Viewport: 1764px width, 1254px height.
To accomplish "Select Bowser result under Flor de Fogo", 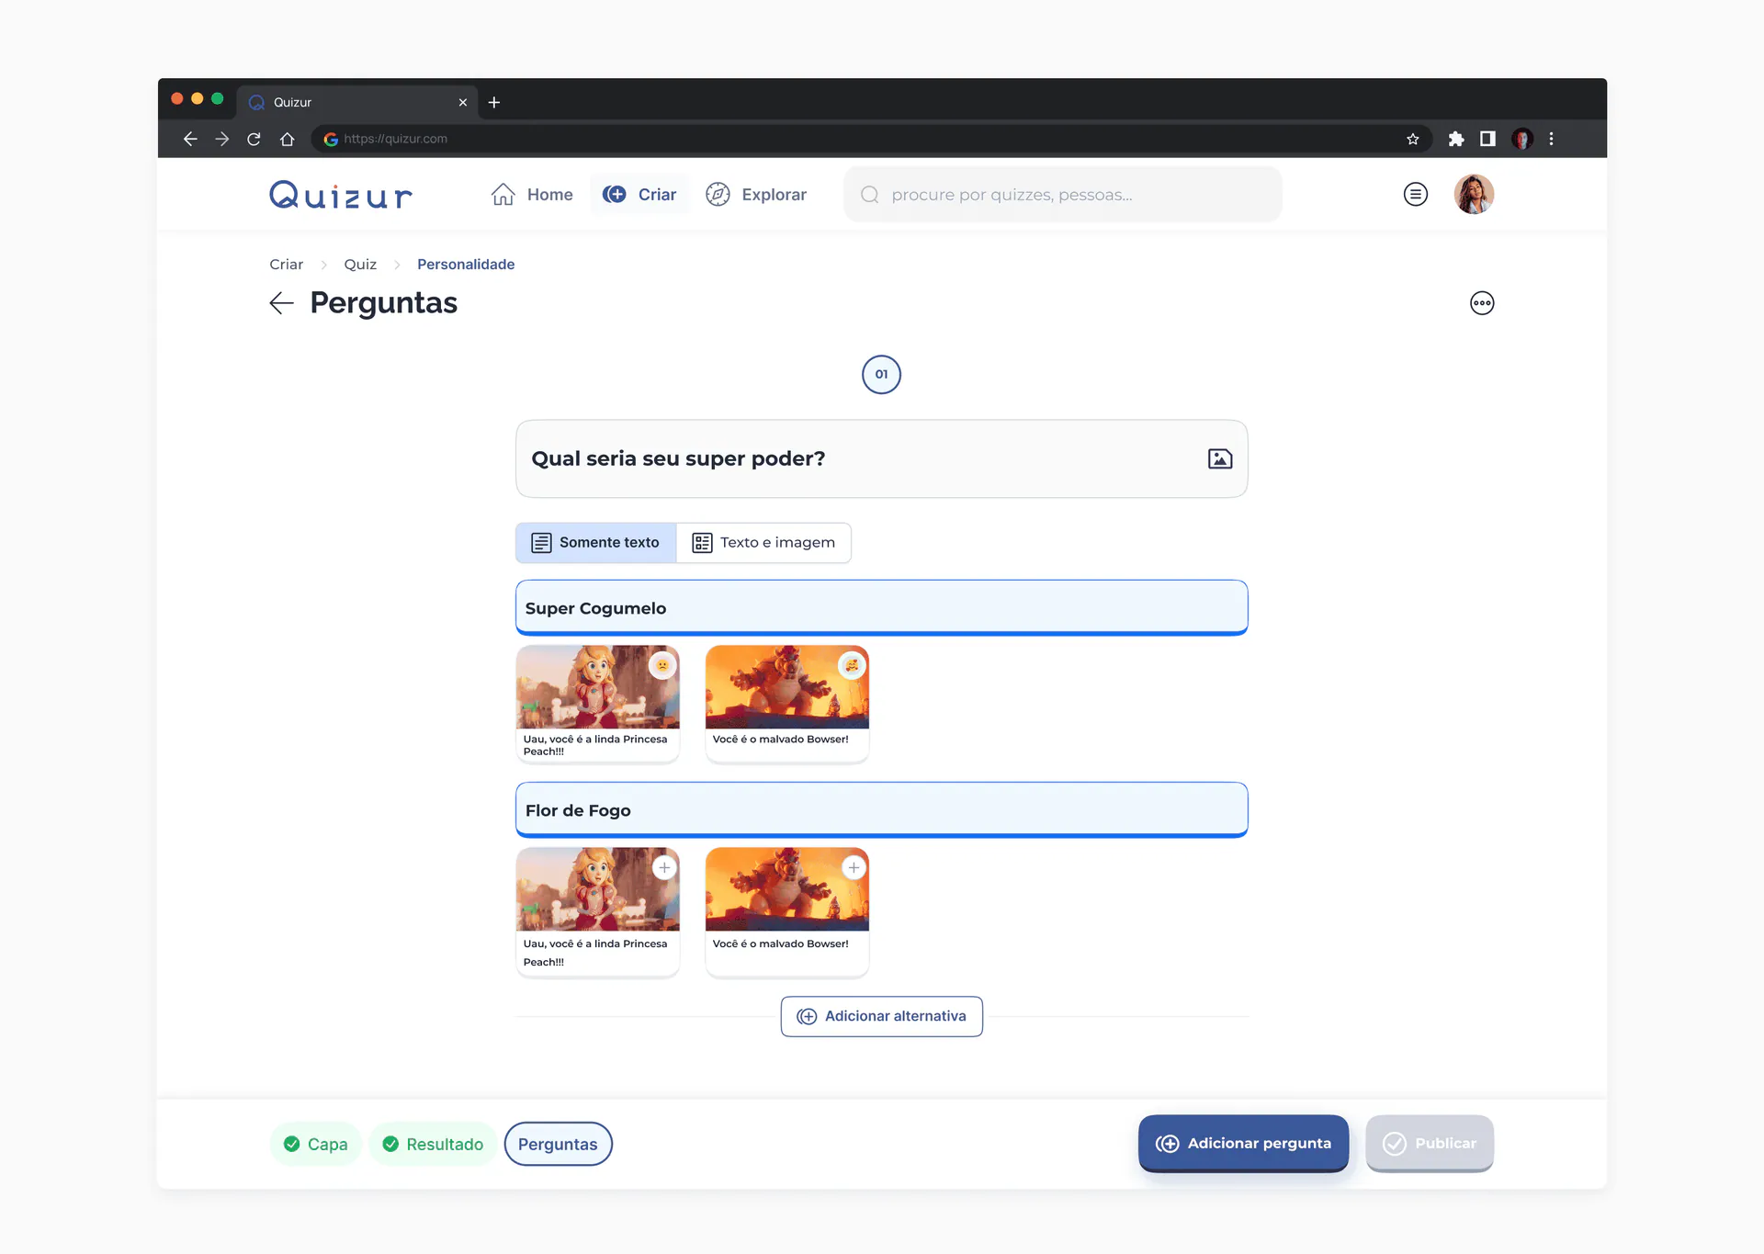I will coord(786,912).
